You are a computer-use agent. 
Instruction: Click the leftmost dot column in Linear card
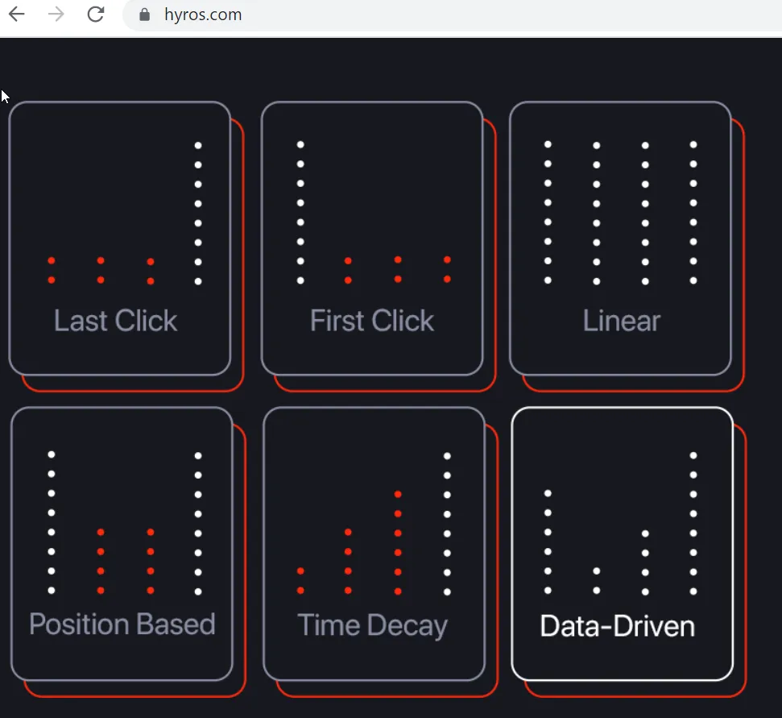pos(548,213)
